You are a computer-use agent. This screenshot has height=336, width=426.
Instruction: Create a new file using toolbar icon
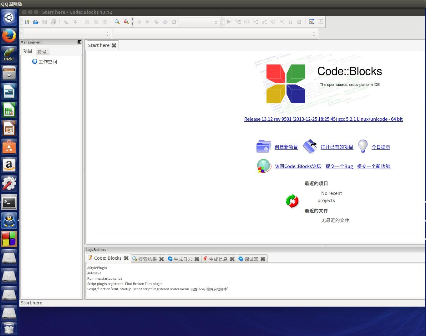[x=27, y=22]
